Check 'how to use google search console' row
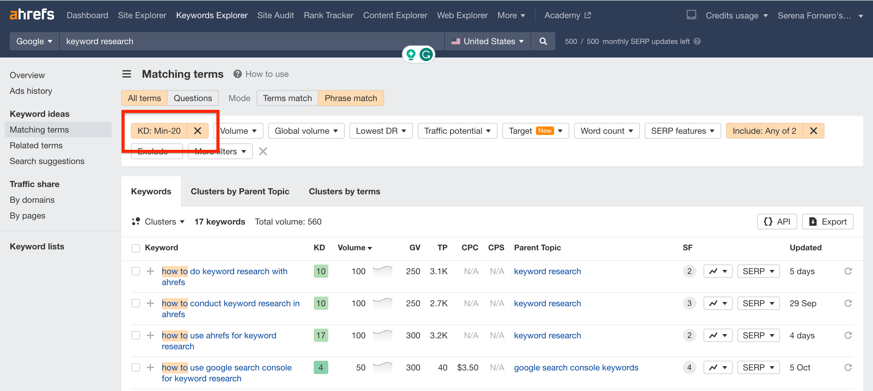This screenshot has height=391, width=873. point(135,367)
